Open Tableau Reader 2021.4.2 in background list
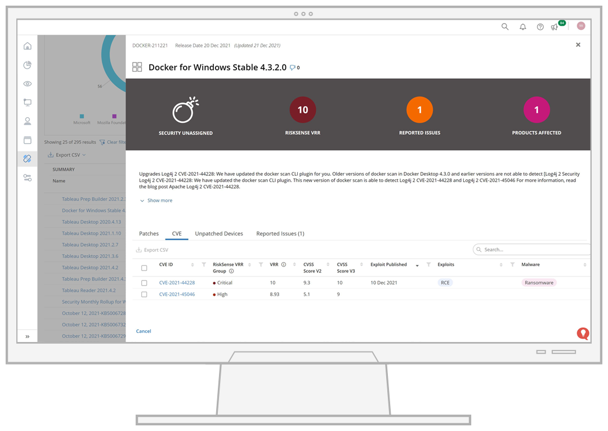The height and width of the screenshot is (431, 608). [x=89, y=290]
